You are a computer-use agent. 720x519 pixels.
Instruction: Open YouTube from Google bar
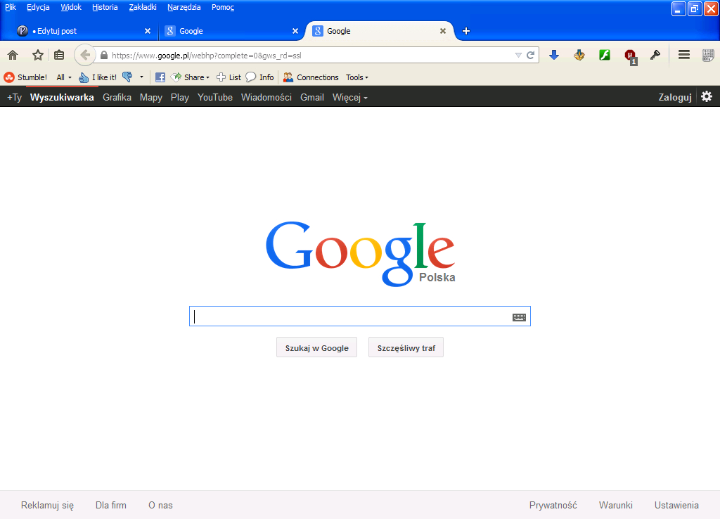tap(215, 97)
